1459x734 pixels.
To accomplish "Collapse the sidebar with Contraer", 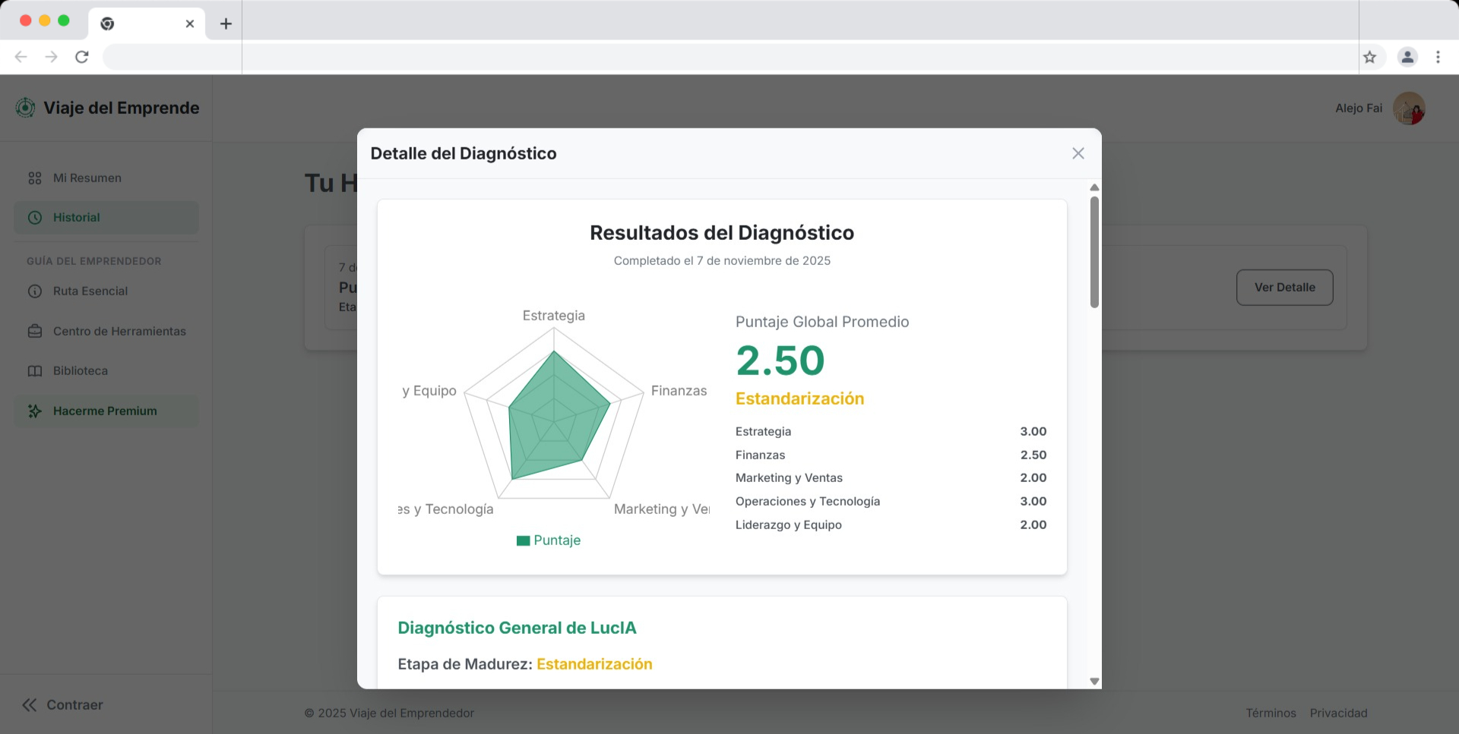I will tap(62, 705).
